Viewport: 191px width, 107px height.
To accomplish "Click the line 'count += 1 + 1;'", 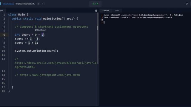I will (27, 39).
